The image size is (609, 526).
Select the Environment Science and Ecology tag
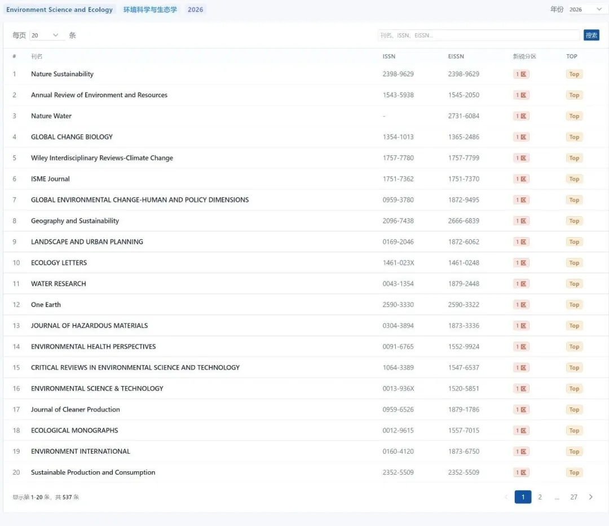(x=60, y=10)
